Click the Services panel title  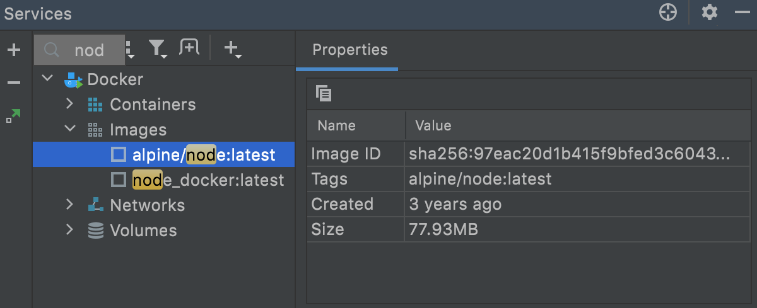pyautogui.click(x=38, y=13)
